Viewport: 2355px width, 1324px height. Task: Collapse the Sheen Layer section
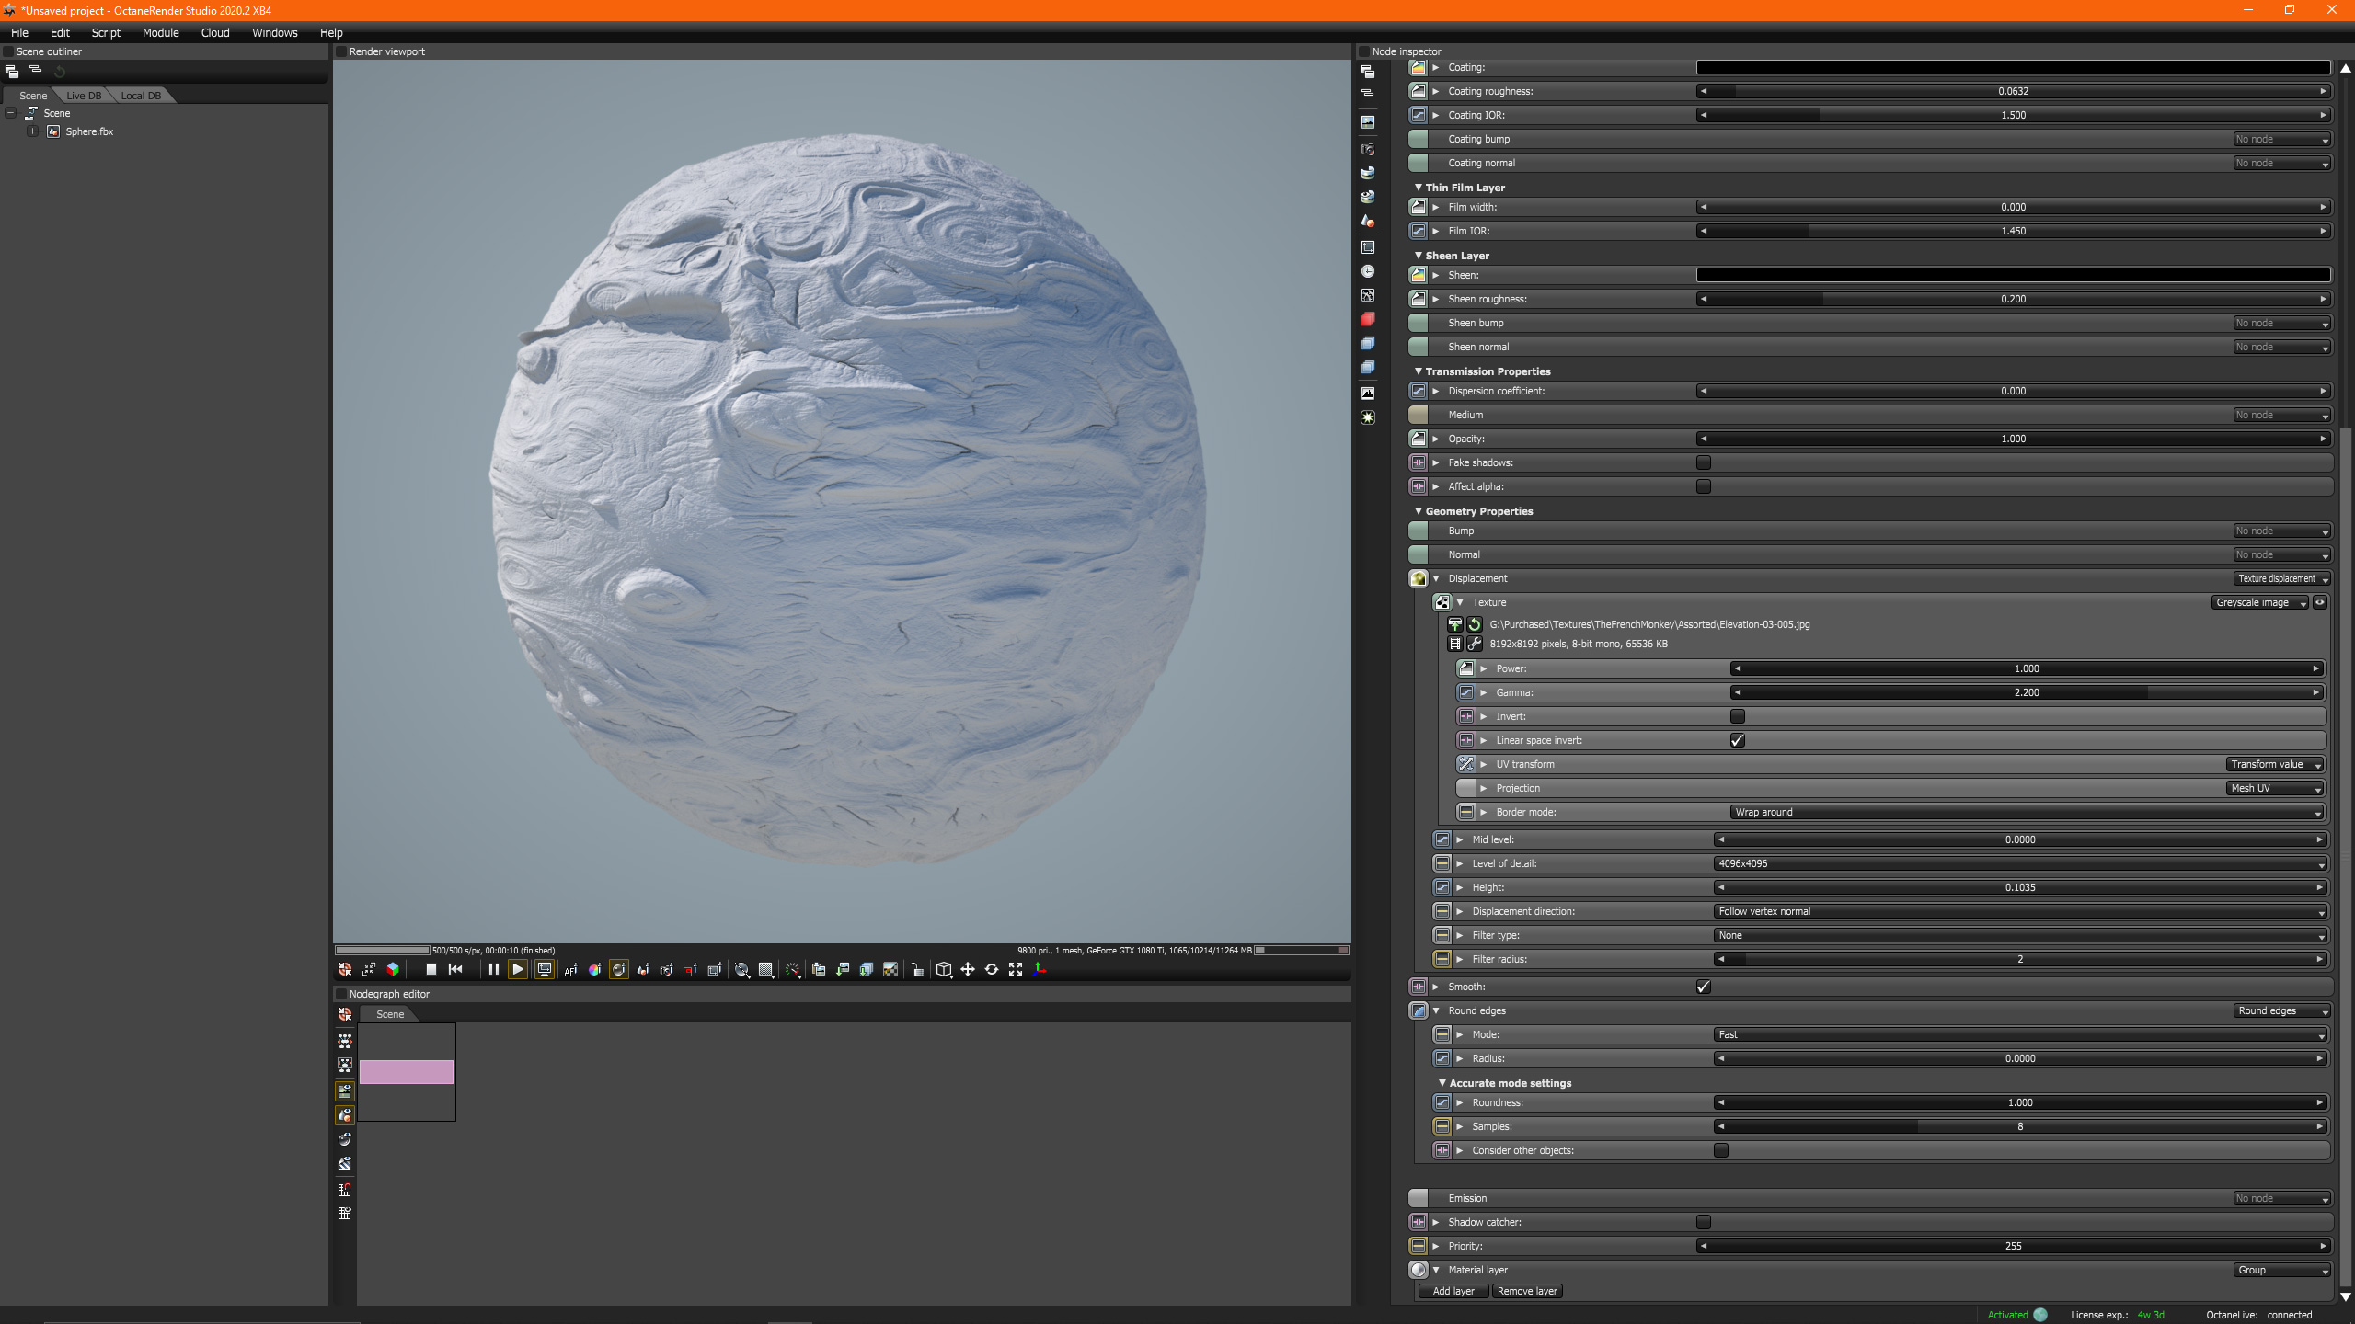pyautogui.click(x=1418, y=256)
